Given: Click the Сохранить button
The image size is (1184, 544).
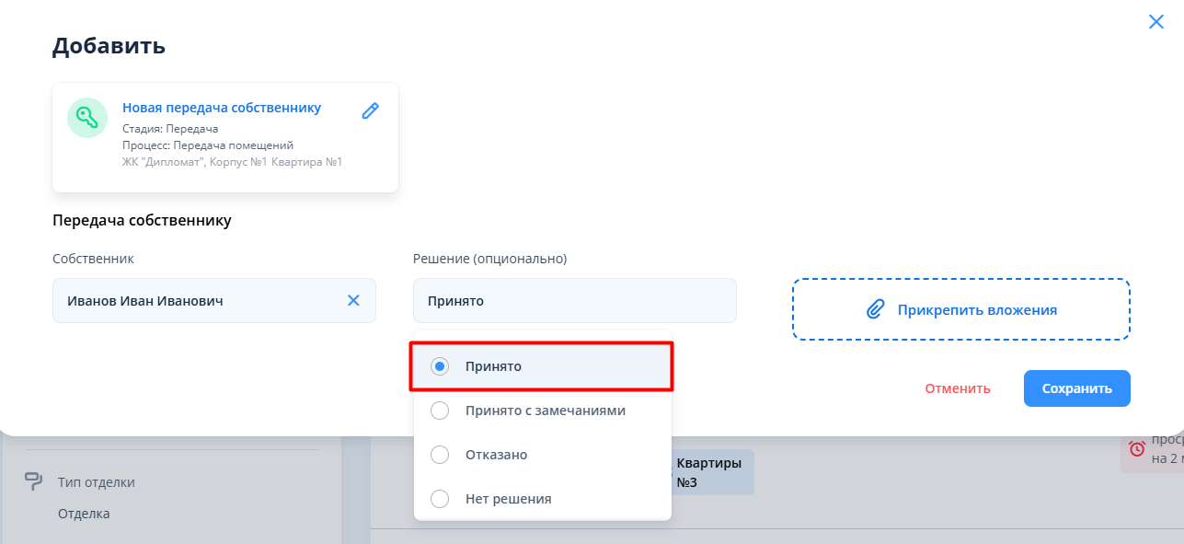Looking at the screenshot, I should click(1076, 388).
